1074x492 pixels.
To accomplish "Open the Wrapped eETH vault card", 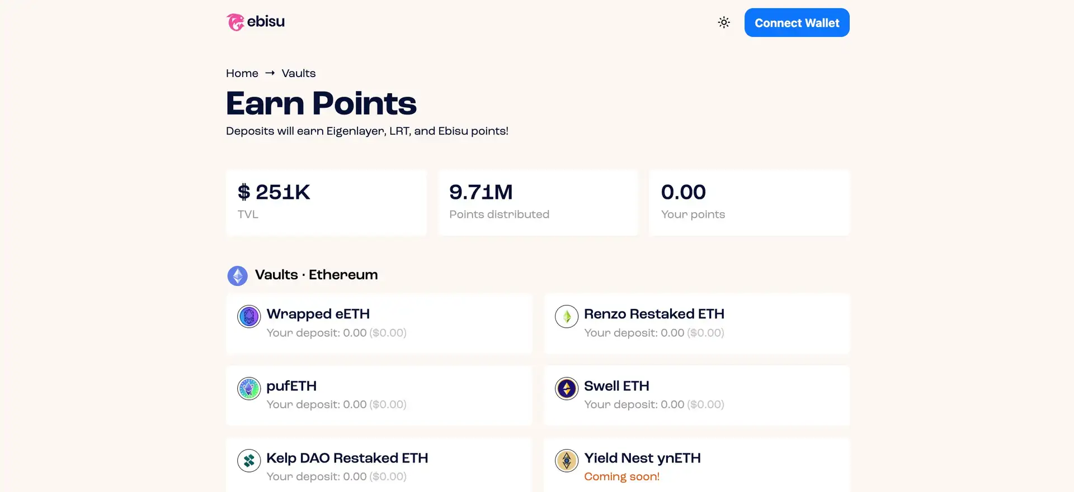I will pos(379,323).
